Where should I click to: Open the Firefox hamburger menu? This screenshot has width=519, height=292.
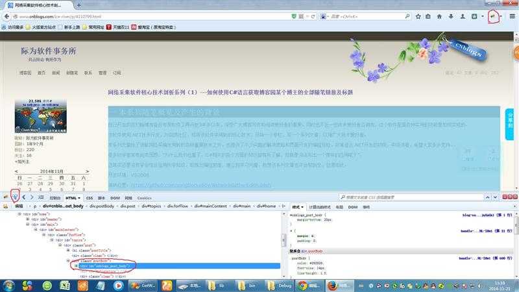pos(512,16)
